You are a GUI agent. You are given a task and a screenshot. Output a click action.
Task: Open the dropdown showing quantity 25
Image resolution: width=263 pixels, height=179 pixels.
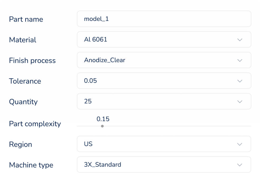tap(158, 102)
